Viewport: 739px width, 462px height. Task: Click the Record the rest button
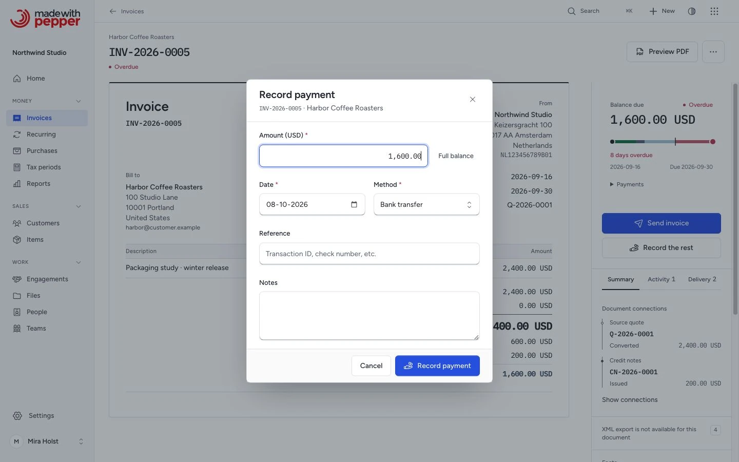point(661,248)
